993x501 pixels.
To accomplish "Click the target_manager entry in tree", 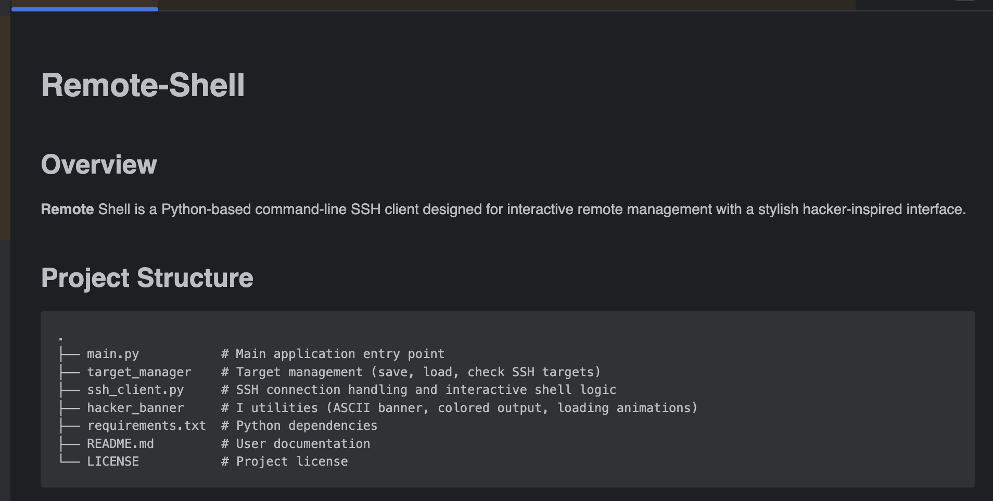I will (x=139, y=372).
